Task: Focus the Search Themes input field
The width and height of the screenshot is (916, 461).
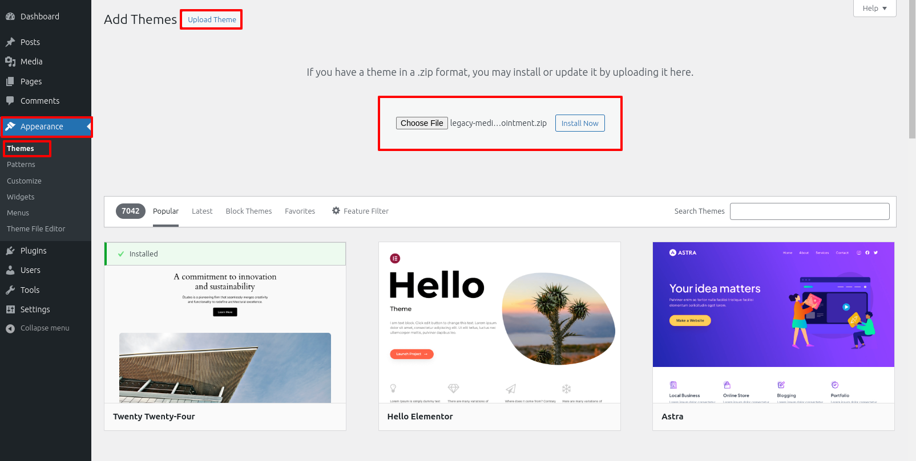Action: [x=809, y=211]
